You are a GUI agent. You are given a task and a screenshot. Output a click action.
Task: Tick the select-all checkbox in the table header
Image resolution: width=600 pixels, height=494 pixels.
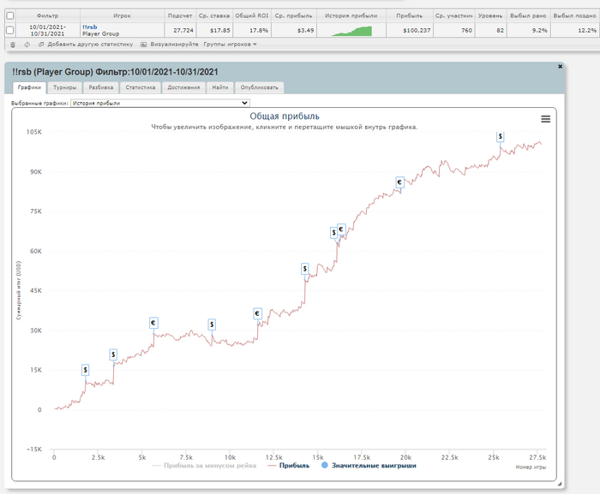[x=10, y=15]
